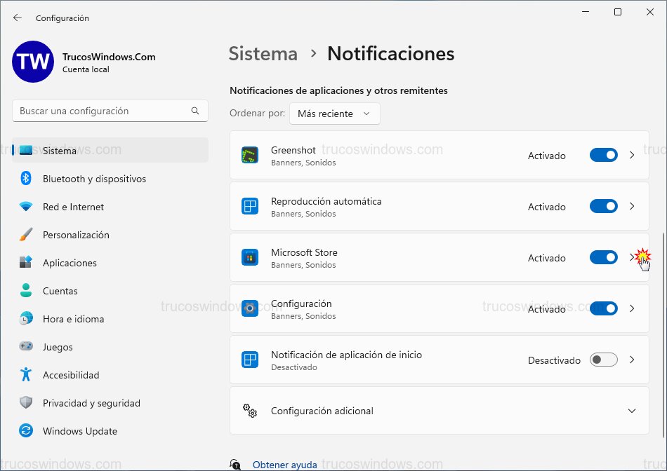Open the Más reciente sort dropdown
Viewport: 667px width, 471px height.
[x=334, y=113]
